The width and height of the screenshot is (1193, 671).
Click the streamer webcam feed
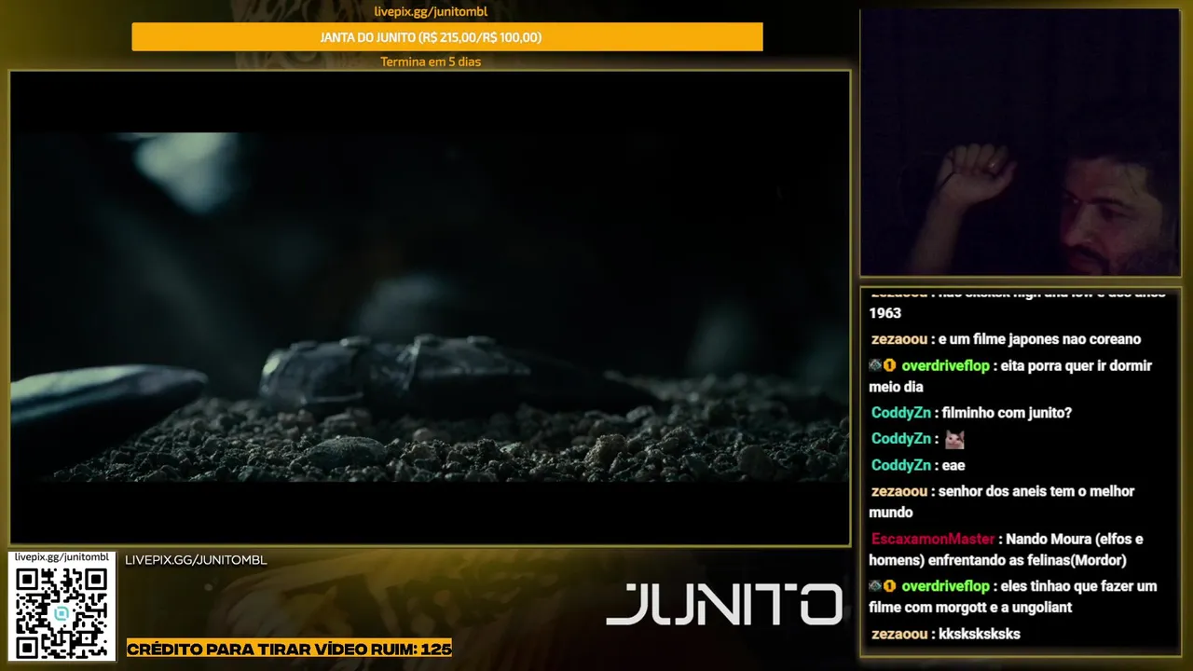pyautogui.click(x=1020, y=143)
